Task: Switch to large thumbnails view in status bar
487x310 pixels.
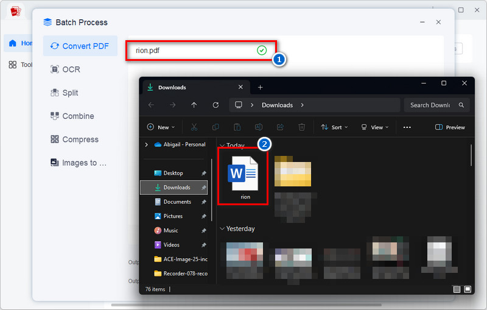Action: (468, 289)
